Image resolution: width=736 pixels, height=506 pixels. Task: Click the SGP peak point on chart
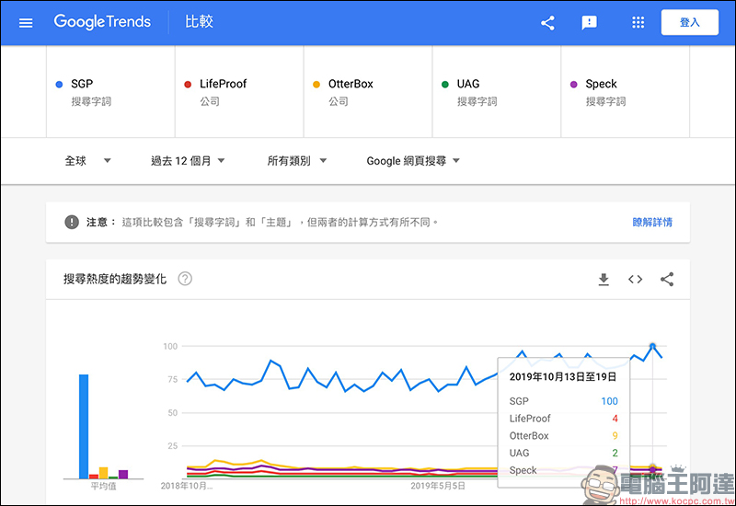(652, 347)
